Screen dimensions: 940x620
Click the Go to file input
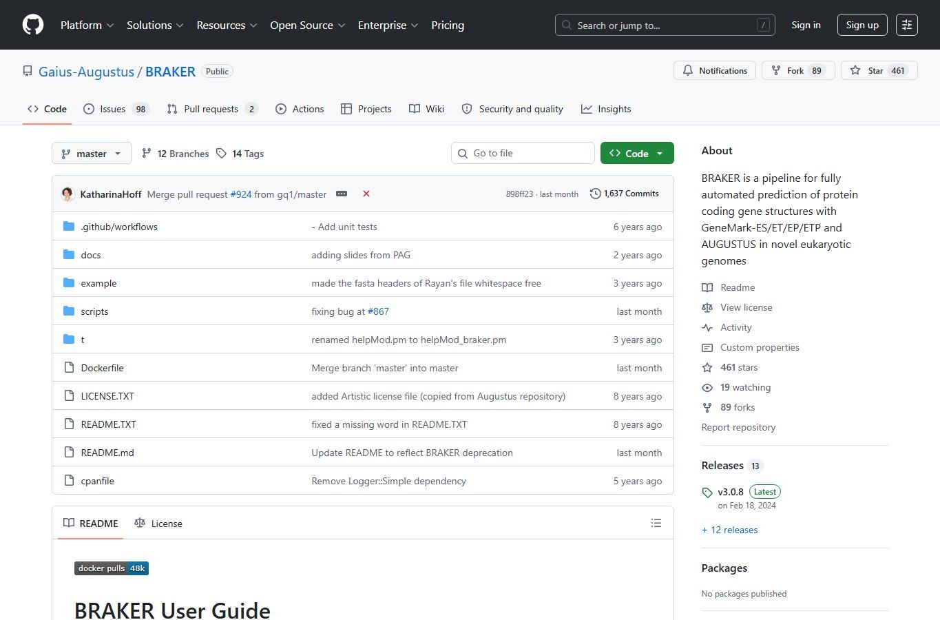523,153
